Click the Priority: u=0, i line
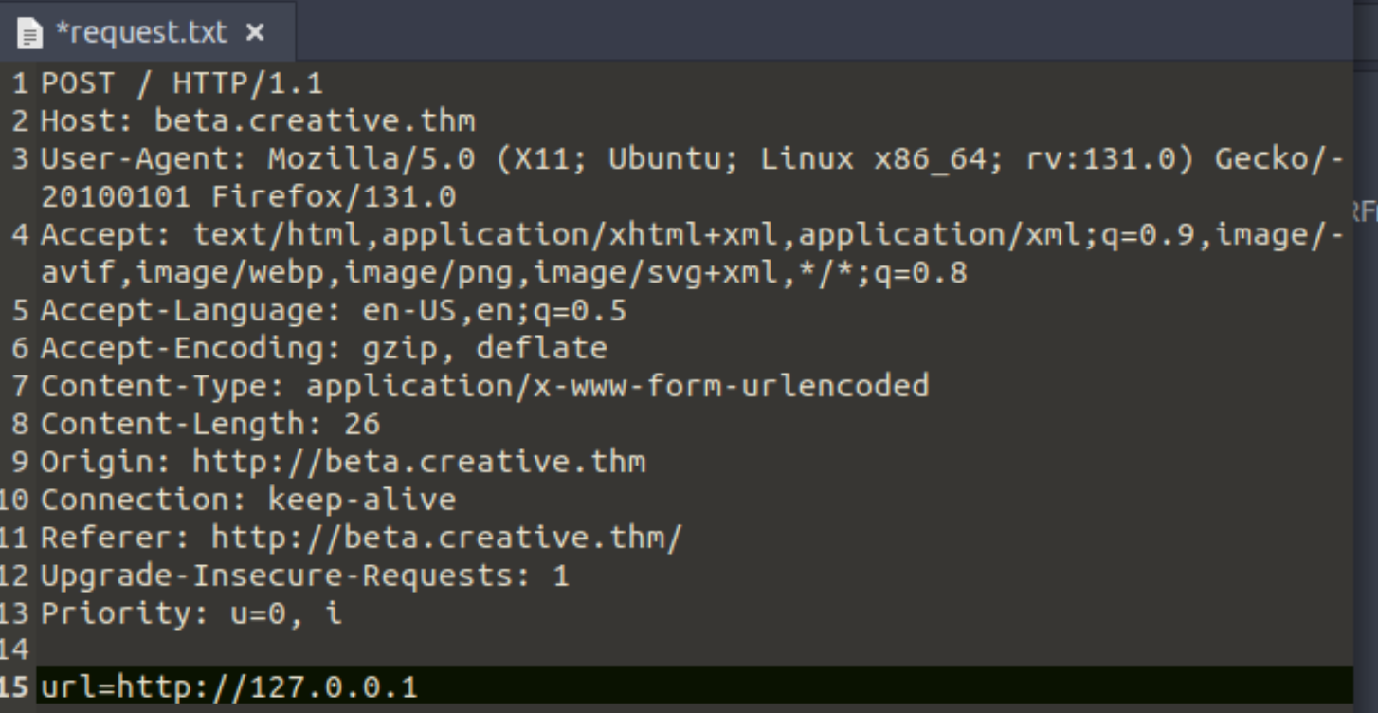The width and height of the screenshot is (1378, 713). [x=191, y=613]
